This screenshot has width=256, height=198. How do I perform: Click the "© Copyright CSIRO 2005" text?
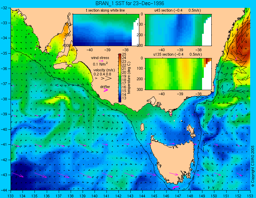pos(253,166)
